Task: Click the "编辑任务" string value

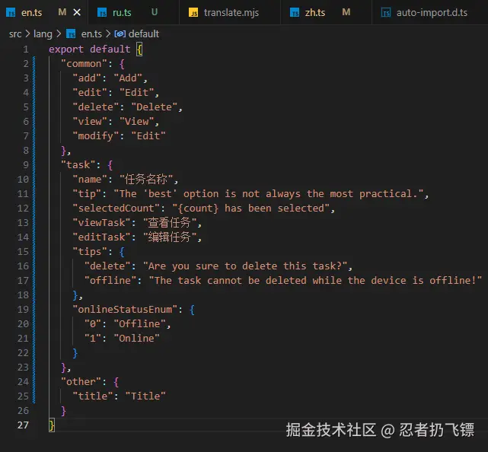Action: click(x=169, y=237)
